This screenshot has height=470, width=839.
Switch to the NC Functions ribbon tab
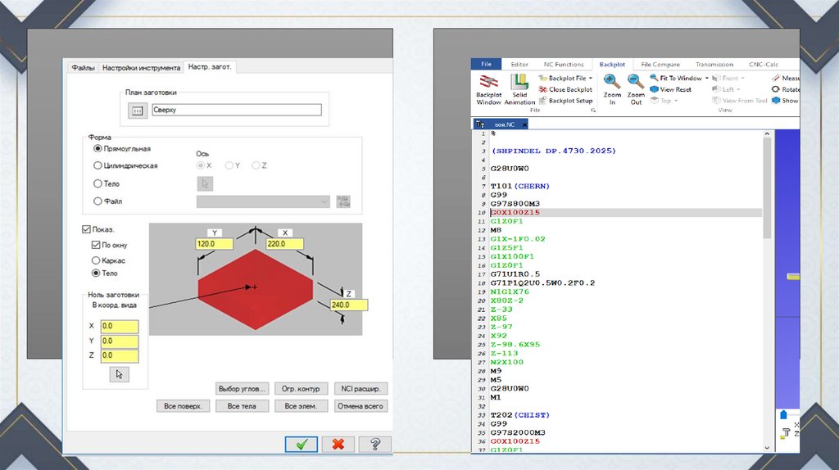click(x=564, y=64)
